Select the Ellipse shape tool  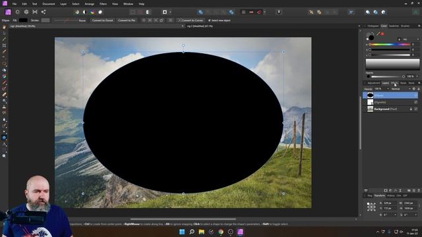click(x=4, y=138)
